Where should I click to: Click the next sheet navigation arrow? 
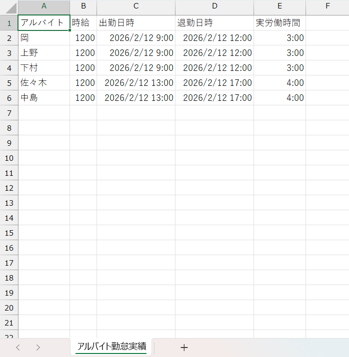(38, 348)
